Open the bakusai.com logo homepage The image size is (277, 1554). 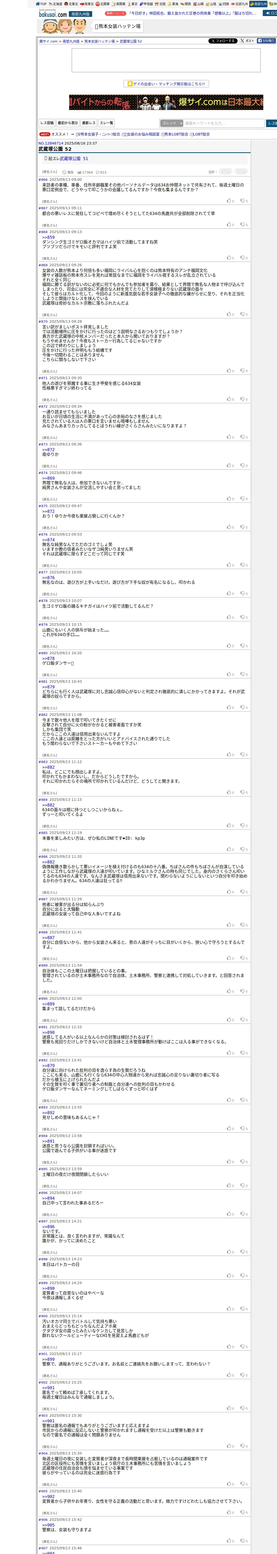[53, 13]
